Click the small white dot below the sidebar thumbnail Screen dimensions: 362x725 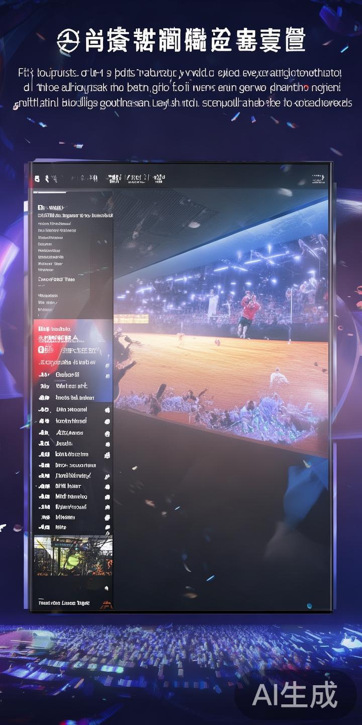coord(106,588)
